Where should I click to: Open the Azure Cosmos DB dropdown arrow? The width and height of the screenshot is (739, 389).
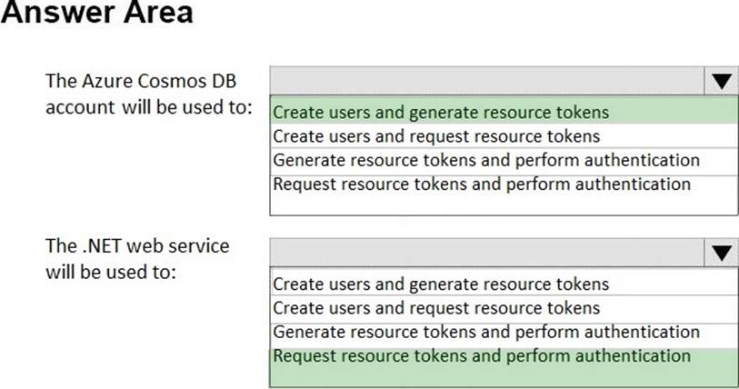721,81
